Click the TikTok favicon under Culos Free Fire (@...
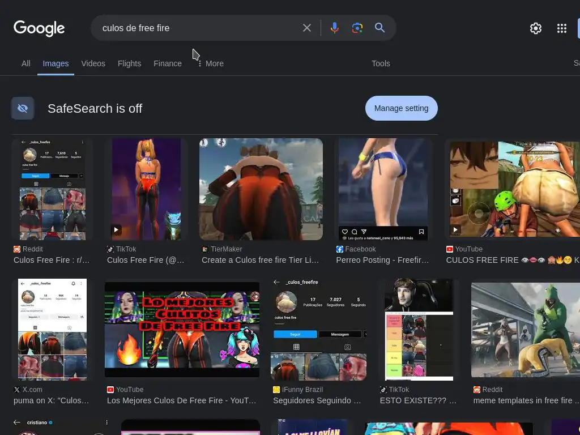 [x=110, y=249]
